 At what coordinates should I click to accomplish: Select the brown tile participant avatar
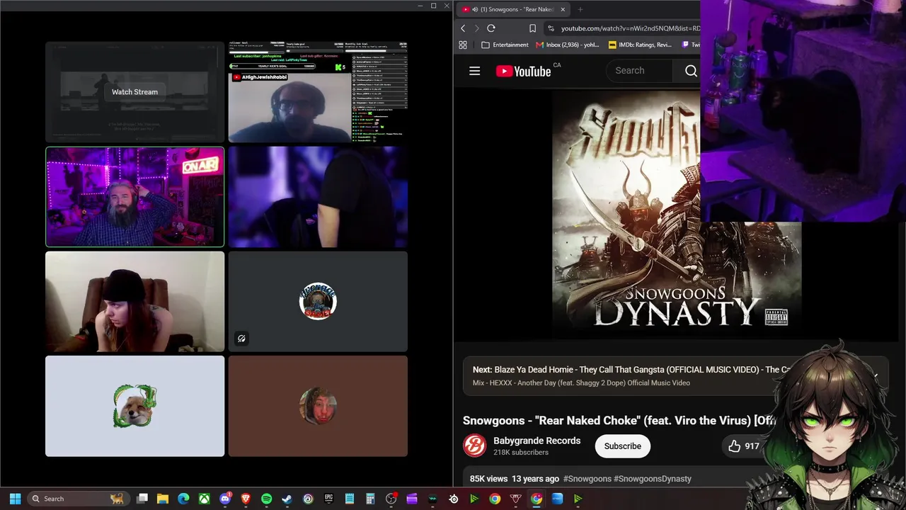[318, 406]
